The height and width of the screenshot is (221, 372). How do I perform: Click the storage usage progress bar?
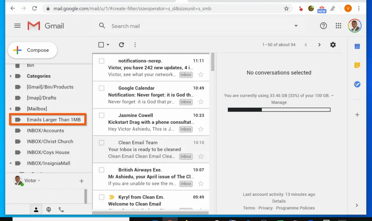[279, 110]
